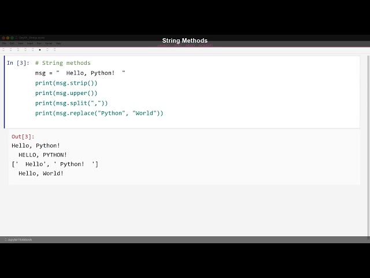Open the Kernel menu

pos(49,43)
